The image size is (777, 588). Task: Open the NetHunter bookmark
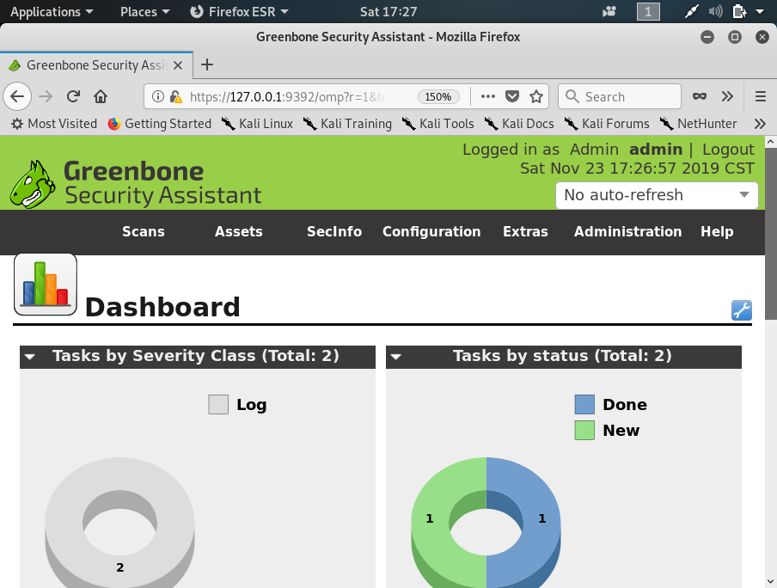(x=698, y=124)
